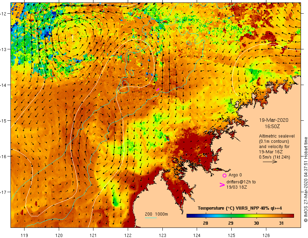This screenshot has height=238, width=308.
Task: Click longitude axis label 124
Action: pos(197,235)
